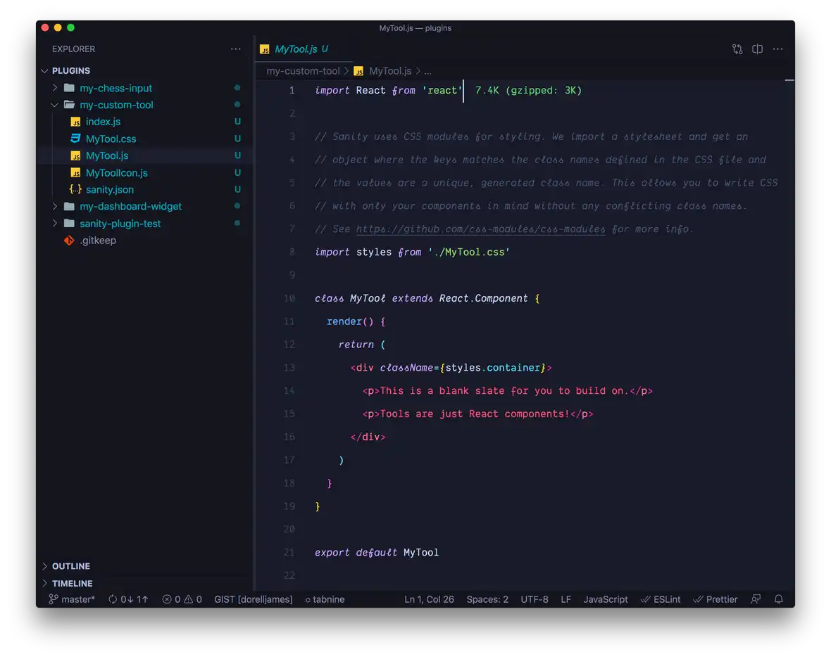
Task: Open the errors and warnings indicator
Action: [x=181, y=599]
